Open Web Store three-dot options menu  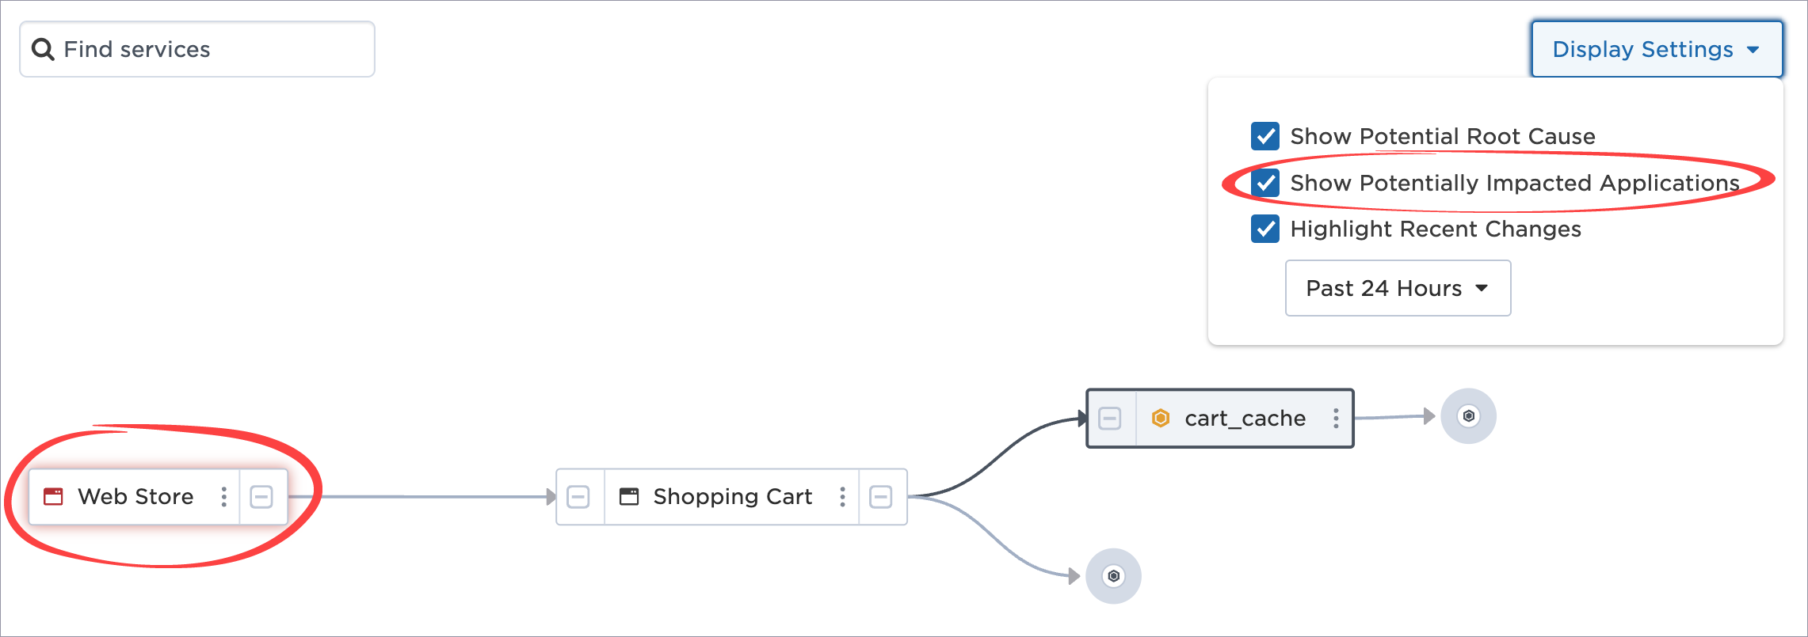tap(224, 497)
